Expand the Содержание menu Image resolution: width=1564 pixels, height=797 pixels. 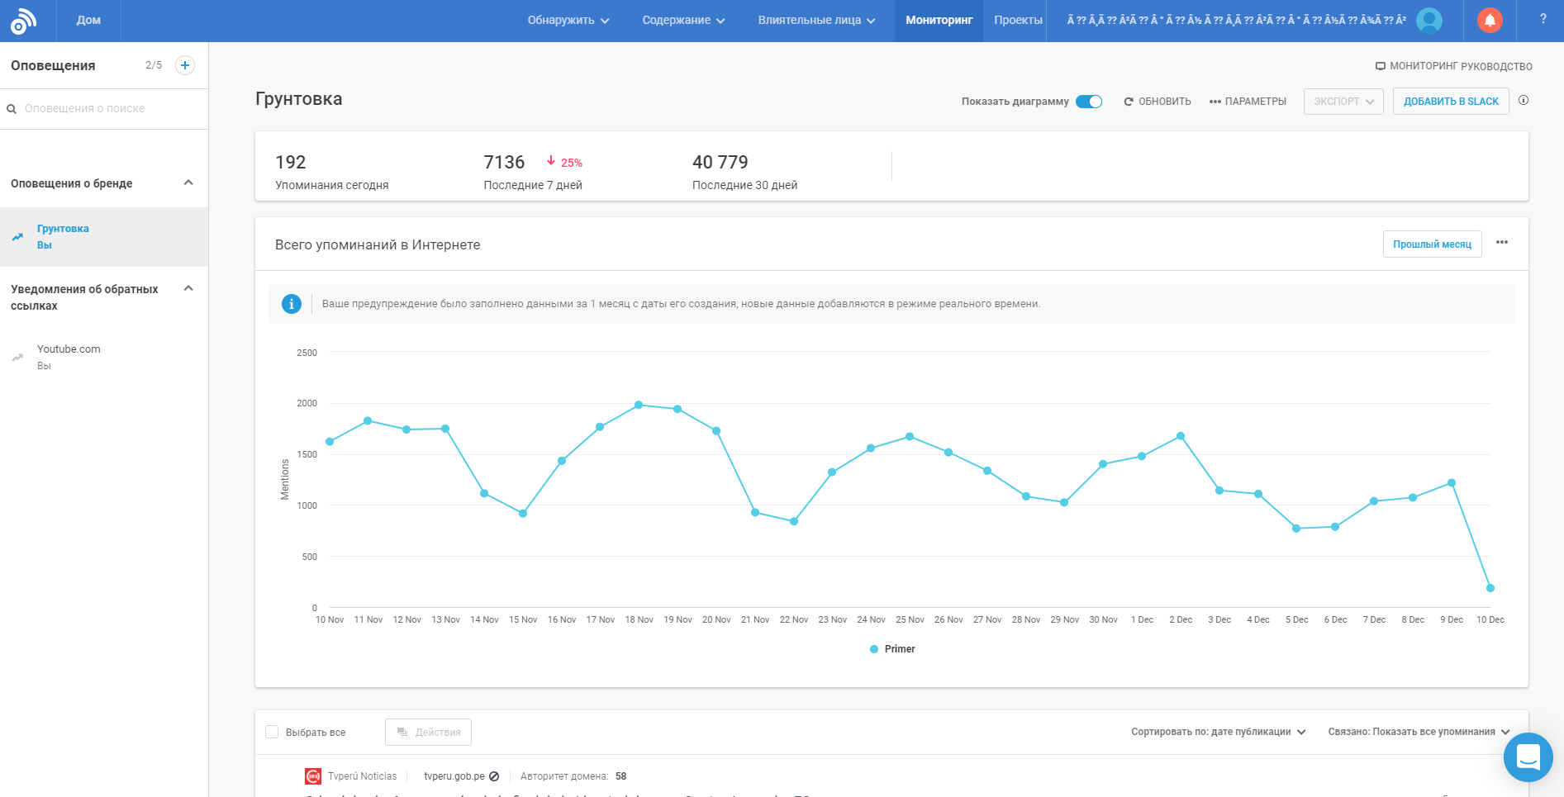tap(683, 21)
